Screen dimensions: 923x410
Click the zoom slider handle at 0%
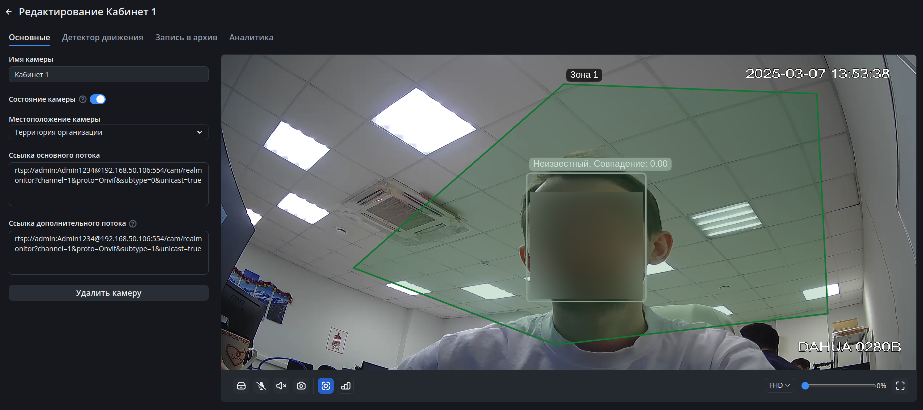point(805,386)
